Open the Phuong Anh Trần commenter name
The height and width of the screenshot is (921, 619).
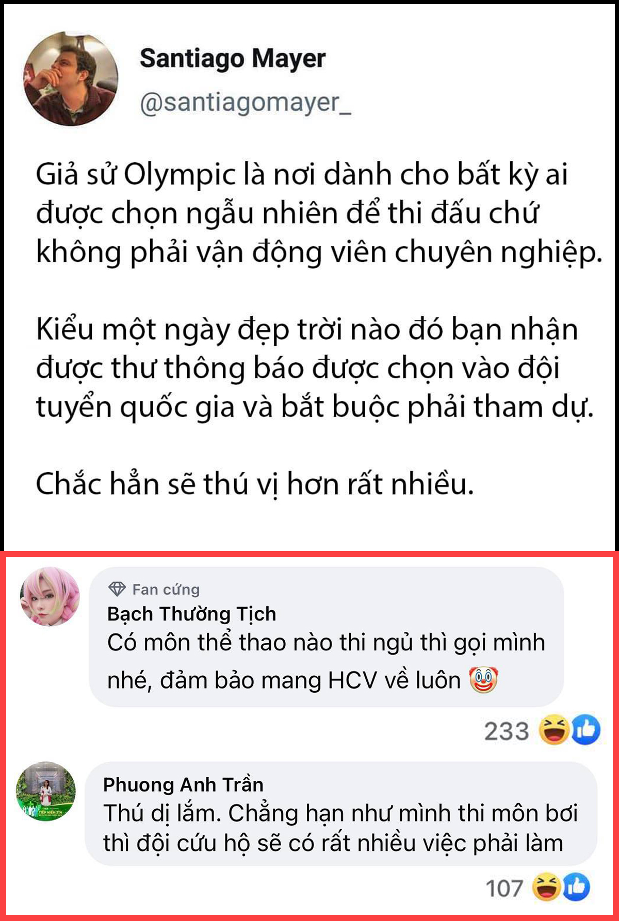(183, 784)
